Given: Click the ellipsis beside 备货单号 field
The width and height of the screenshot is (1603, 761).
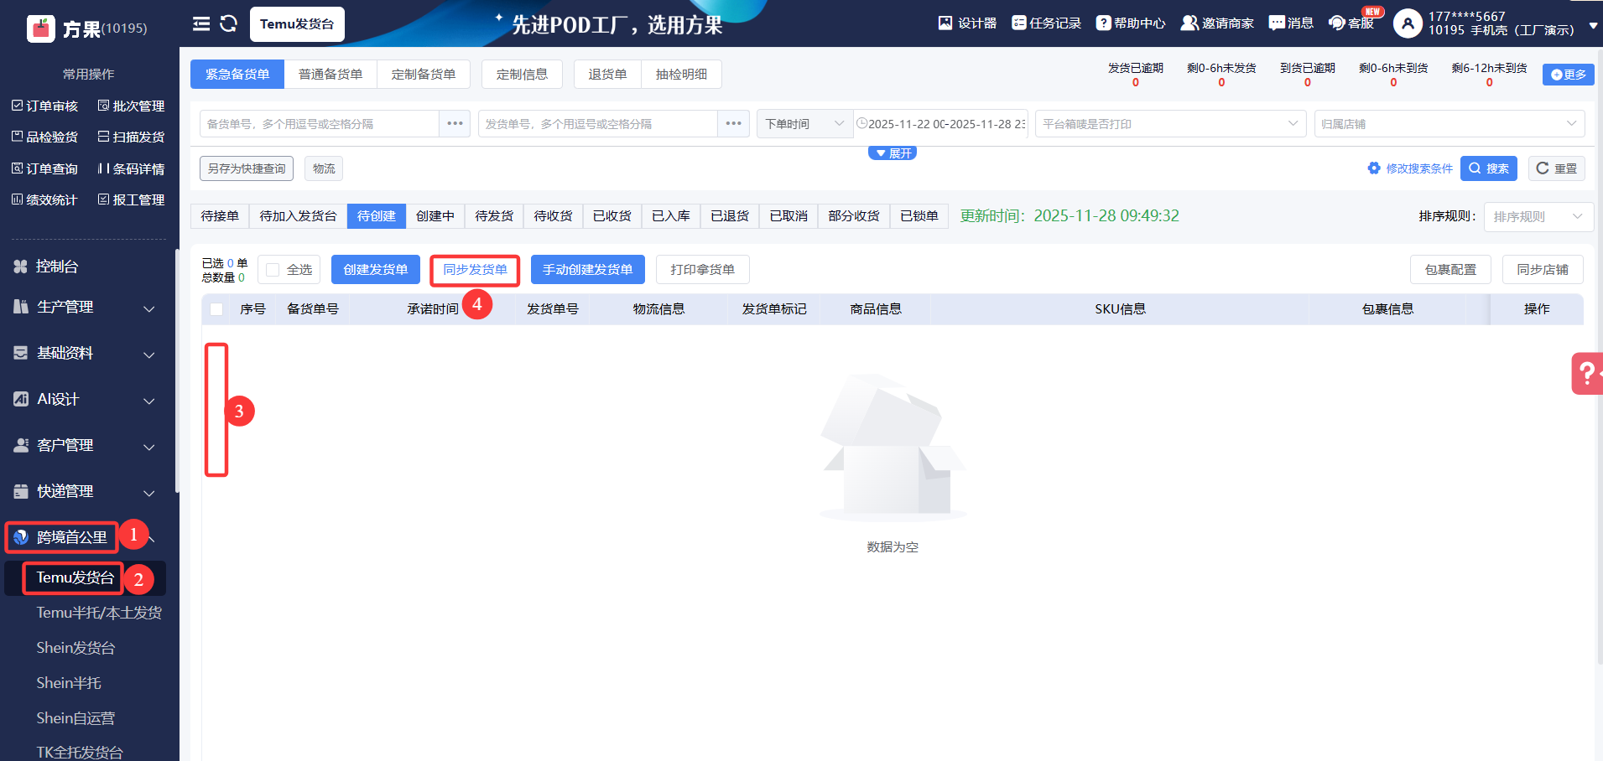Looking at the screenshot, I should tap(455, 123).
